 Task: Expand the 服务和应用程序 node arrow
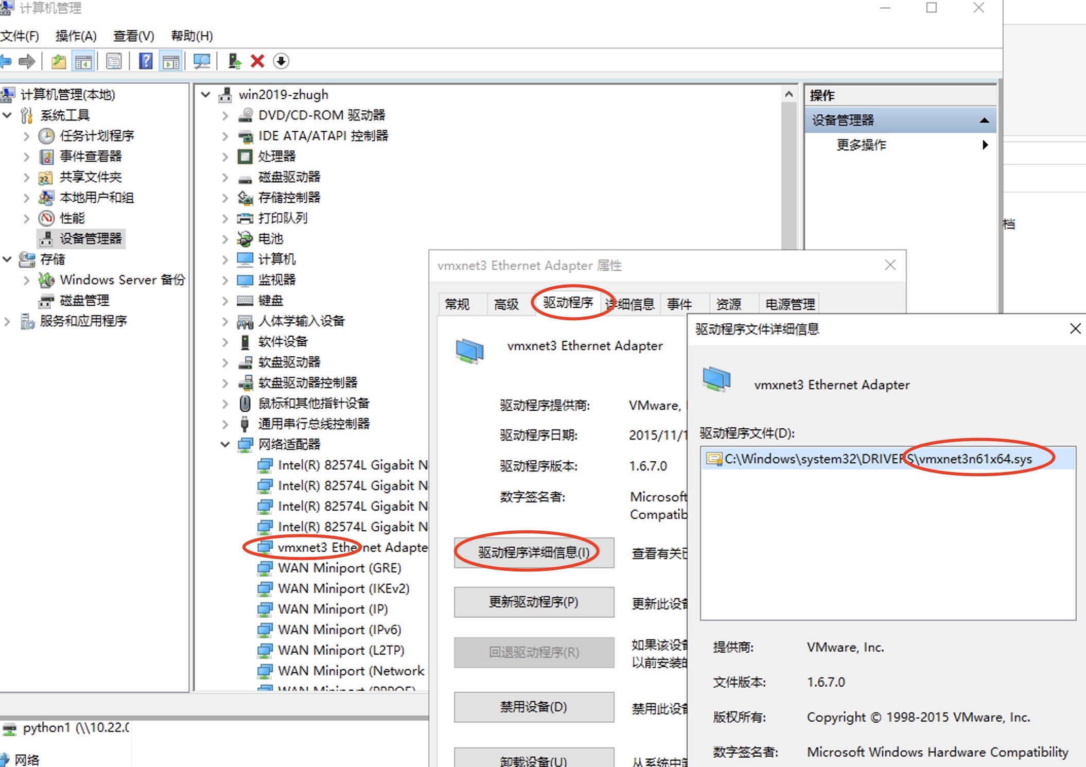pos(7,322)
